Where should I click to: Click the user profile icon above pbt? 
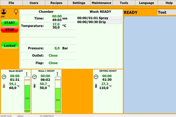[x=4, y=12]
